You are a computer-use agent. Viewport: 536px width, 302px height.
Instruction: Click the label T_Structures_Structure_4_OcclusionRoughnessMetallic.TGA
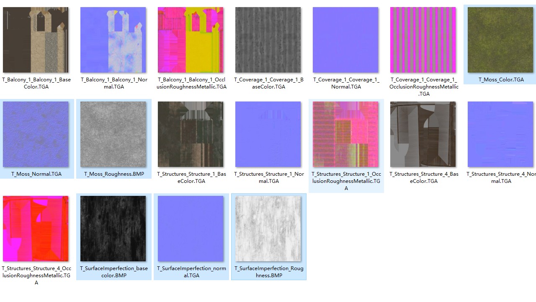[36, 276]
